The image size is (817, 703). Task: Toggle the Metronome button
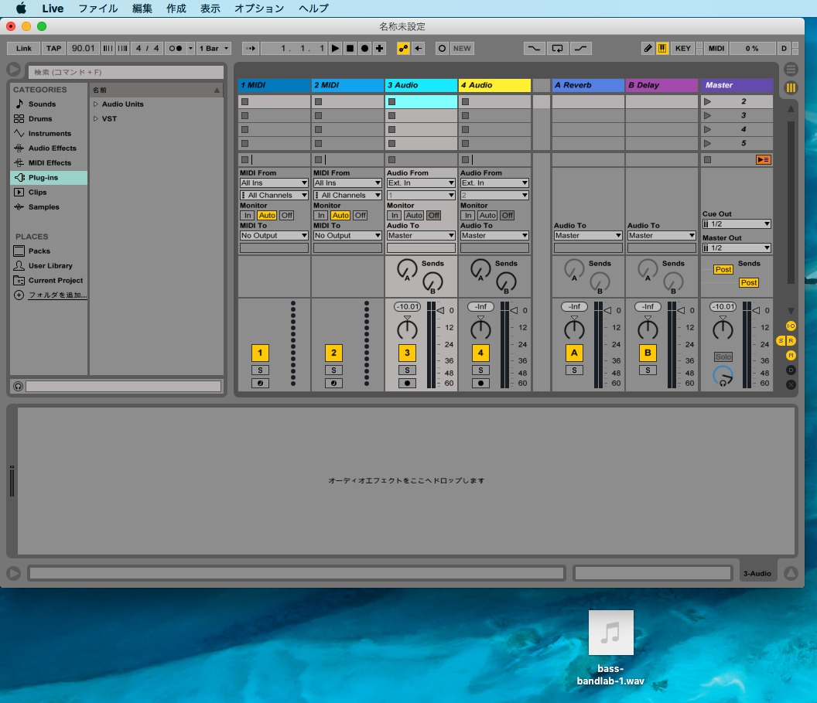(x=176, y=49)
